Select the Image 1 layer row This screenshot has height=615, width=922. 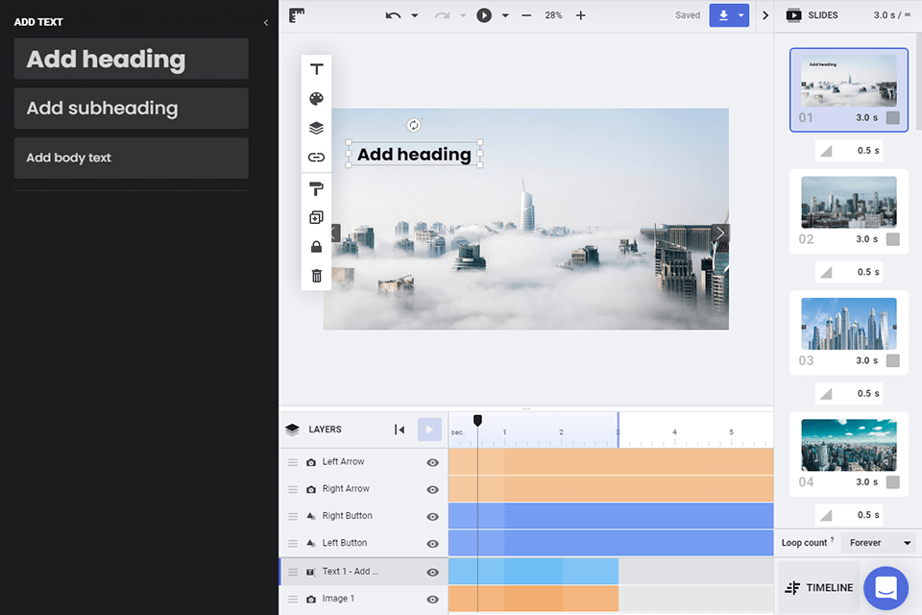click(363, 599)
